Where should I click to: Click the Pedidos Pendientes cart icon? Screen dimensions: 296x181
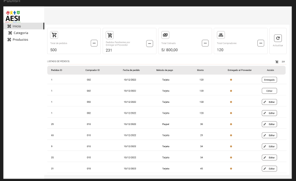pyautogui.click(x=110, y=35)
